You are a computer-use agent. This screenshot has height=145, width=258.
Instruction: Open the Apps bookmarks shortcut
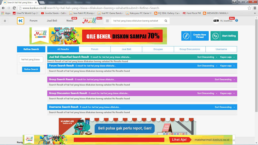pos(6,13)
